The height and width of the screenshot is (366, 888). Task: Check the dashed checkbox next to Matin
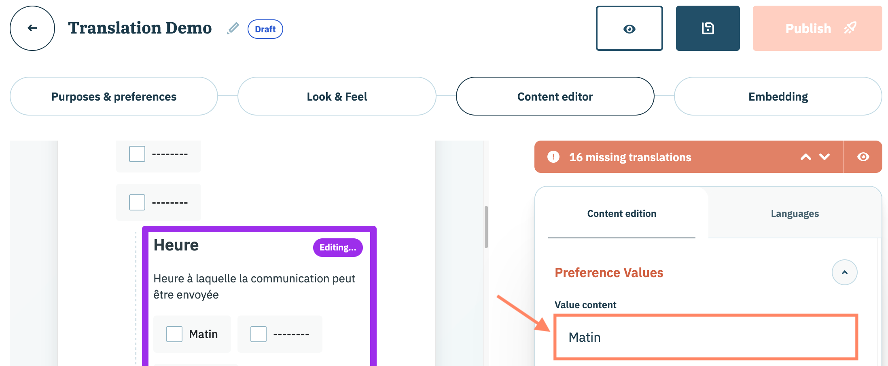[x=259, y=334]
